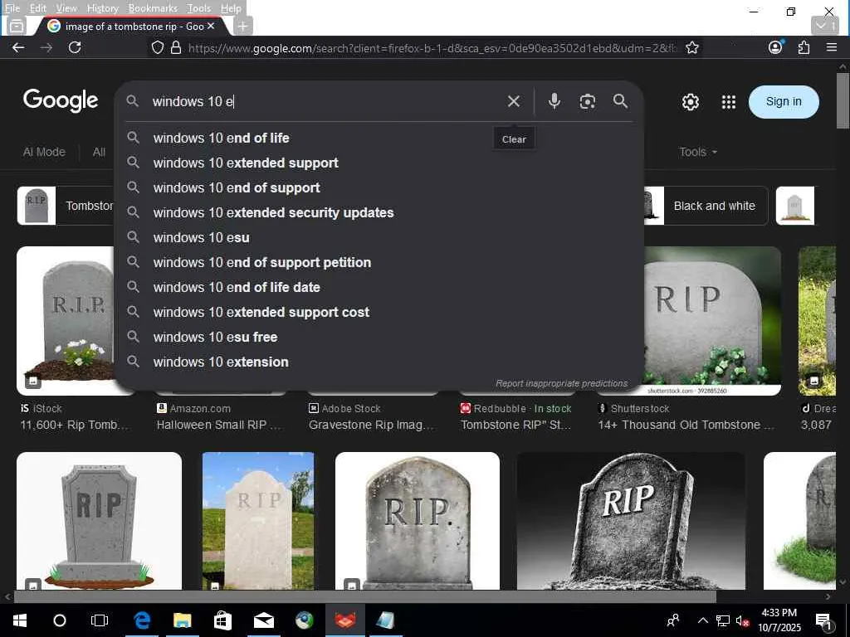Pick windows 10 extended support cost

(x=379, y=313)
